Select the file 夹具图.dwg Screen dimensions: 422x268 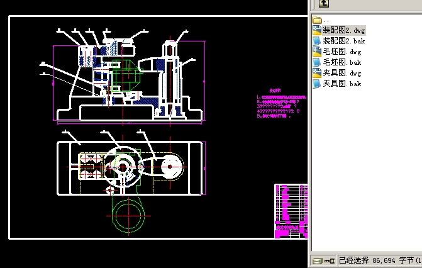point(341,73)
